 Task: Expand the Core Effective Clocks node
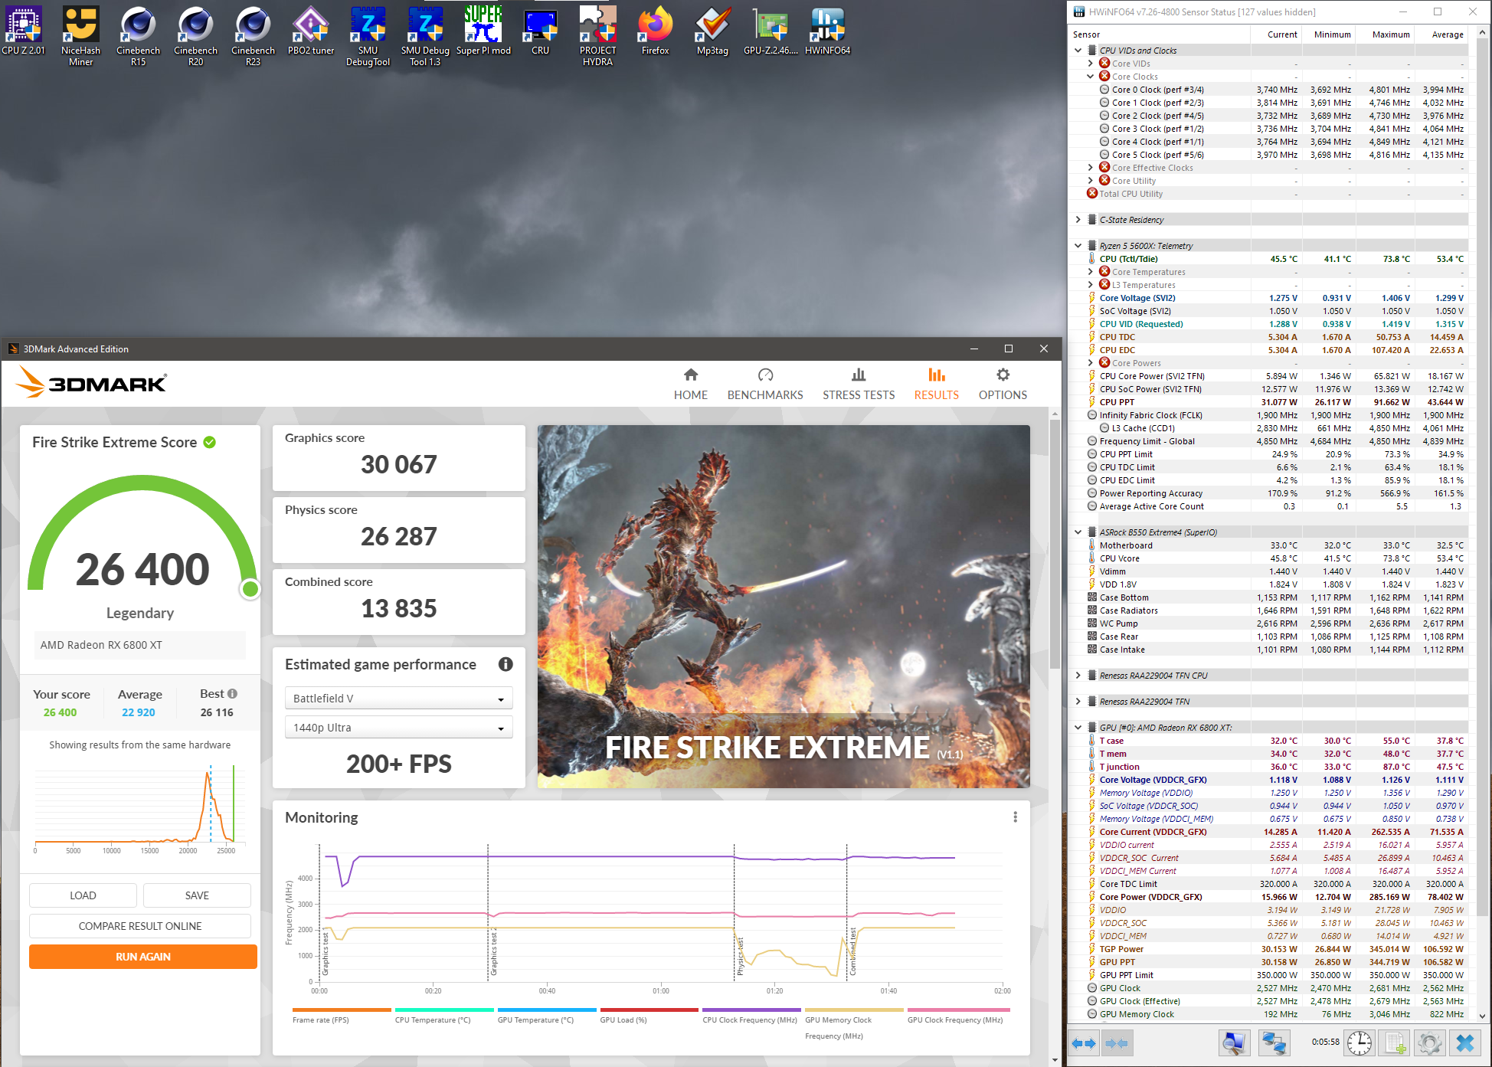[x=1091, y=168]
